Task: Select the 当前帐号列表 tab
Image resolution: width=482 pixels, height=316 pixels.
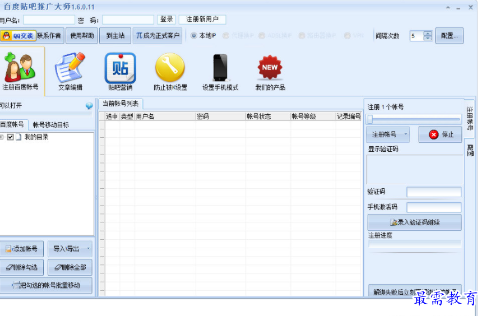Action: pos(121,104)
